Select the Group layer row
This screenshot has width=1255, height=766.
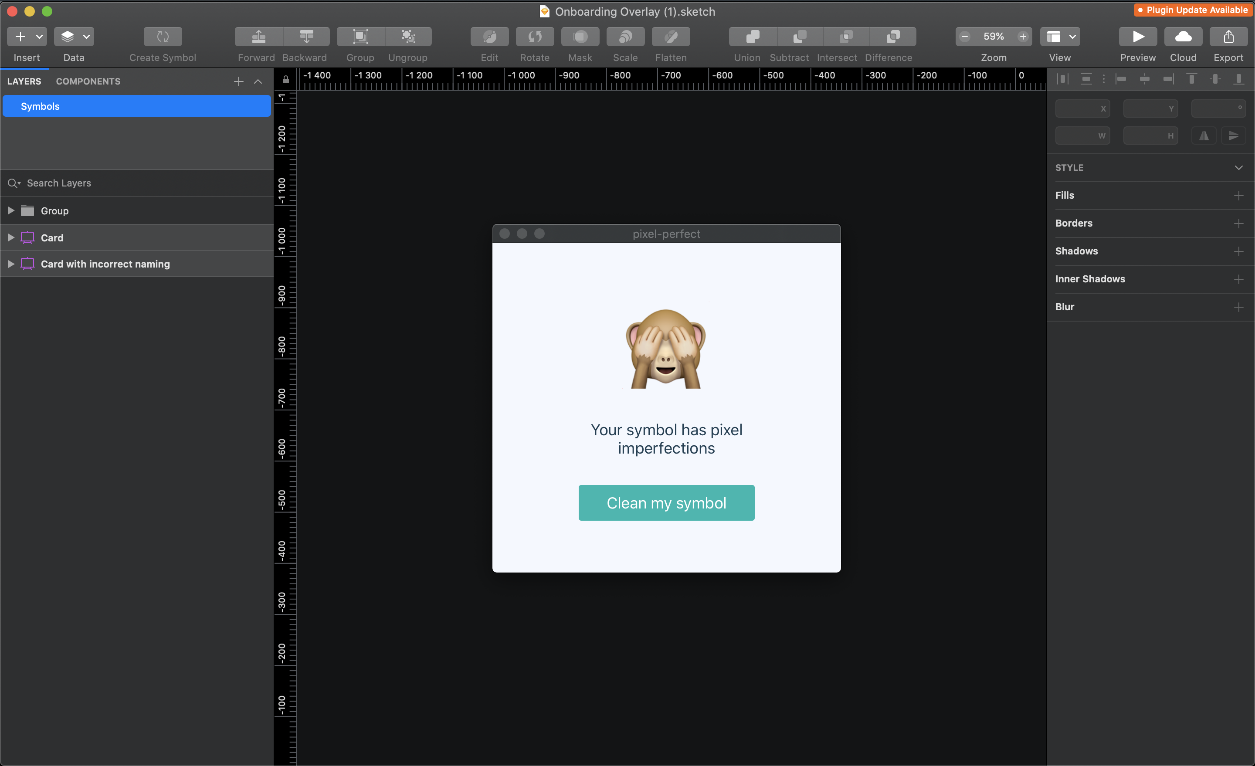tap(136, 211)
